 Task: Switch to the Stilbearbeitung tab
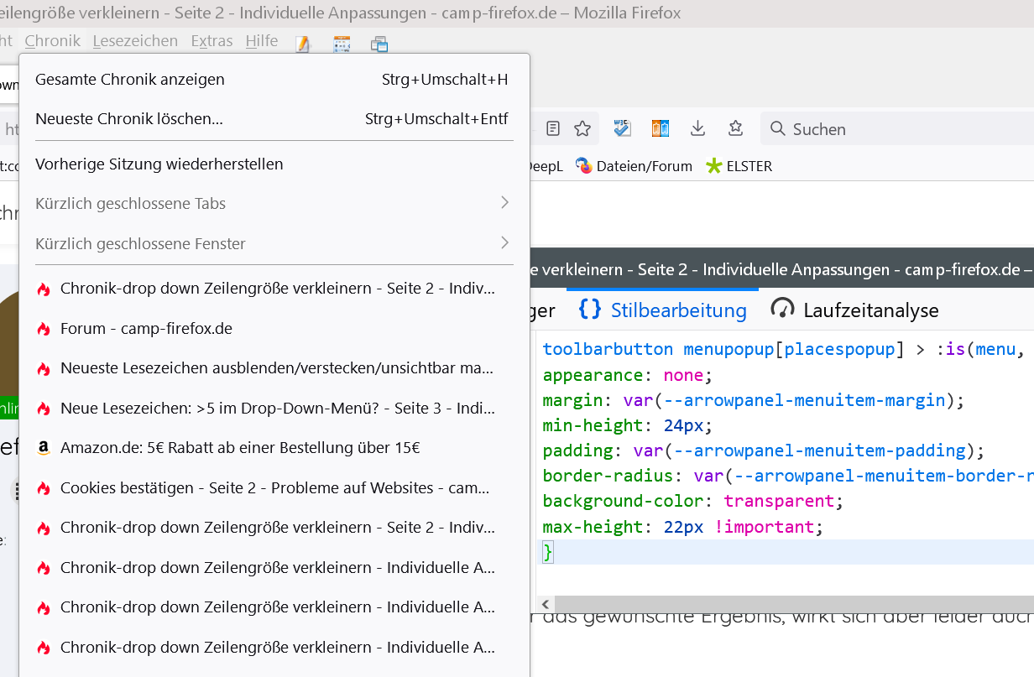coord(663,310)
